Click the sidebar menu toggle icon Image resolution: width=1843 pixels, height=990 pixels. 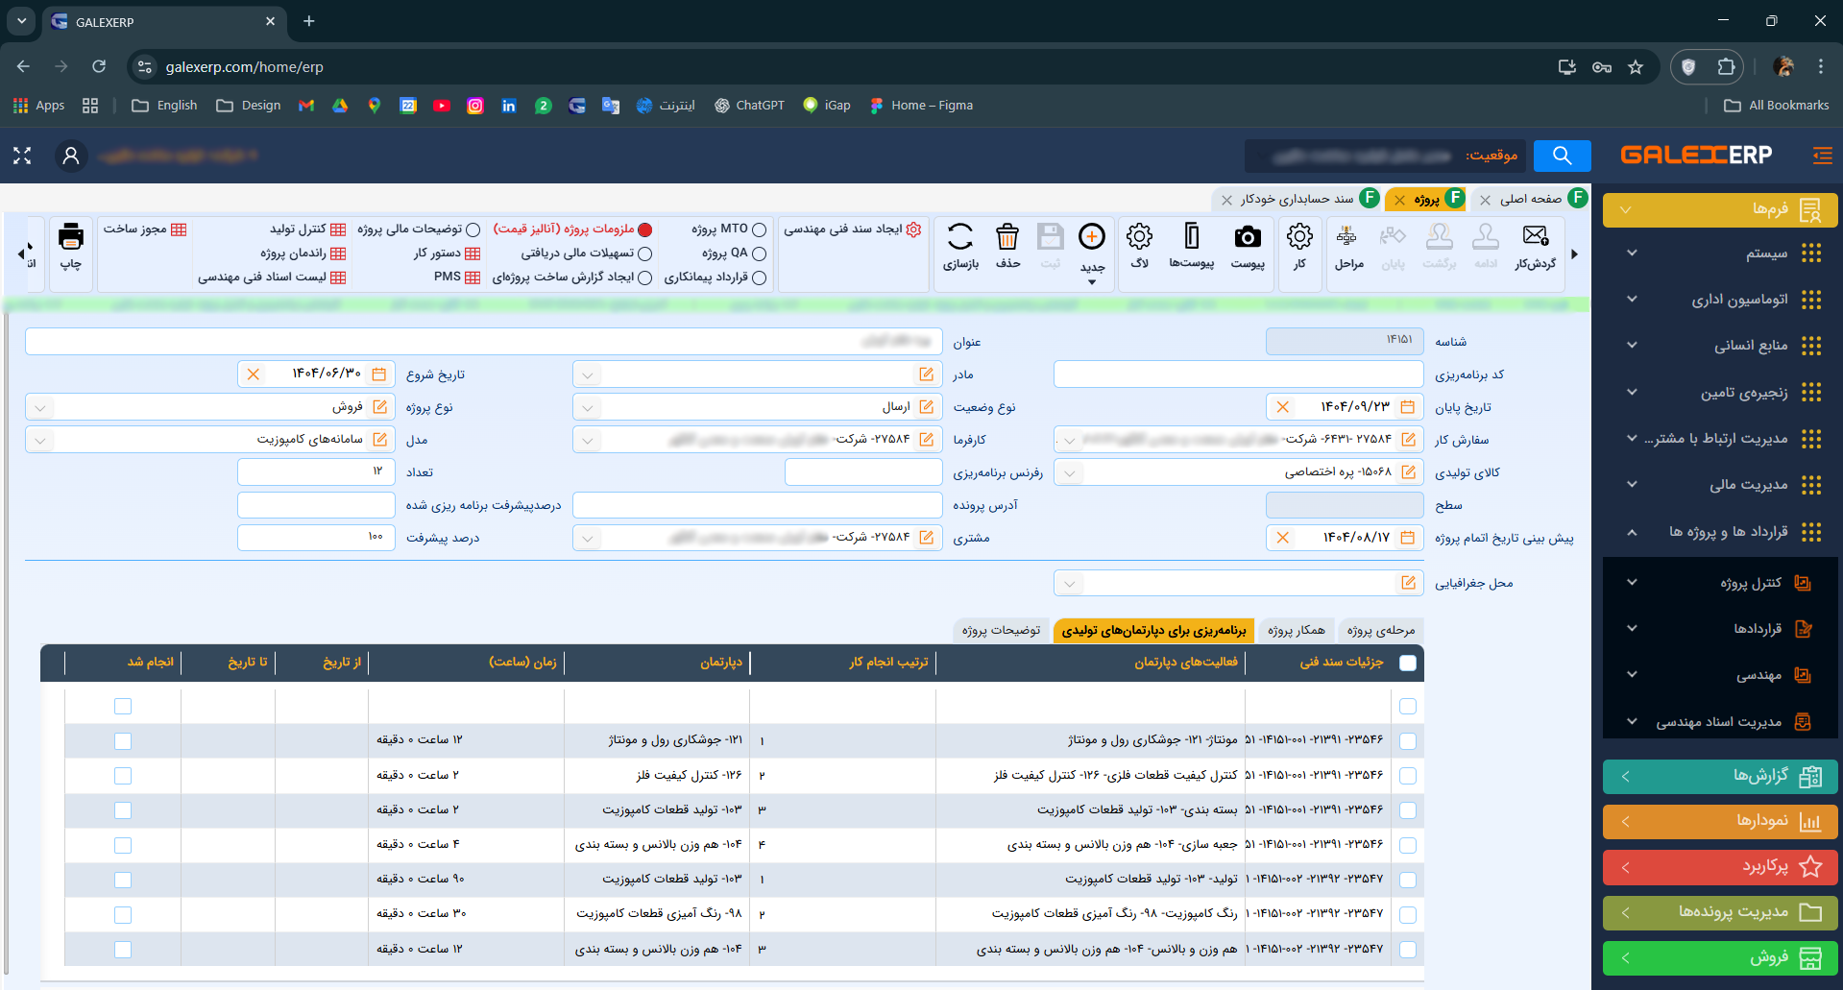tap(1822, 156)
